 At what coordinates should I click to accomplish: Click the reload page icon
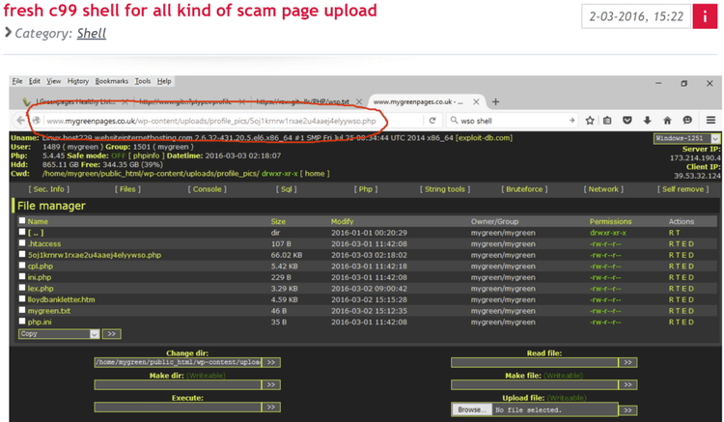point(432,121)
